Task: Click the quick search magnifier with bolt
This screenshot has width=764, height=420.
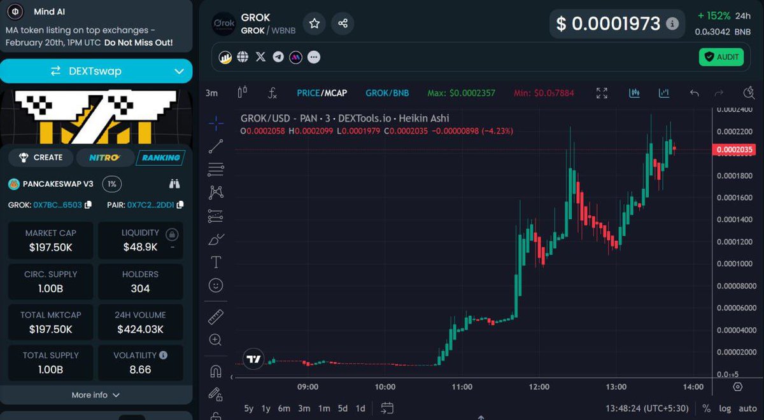Action: pos(749,93)
